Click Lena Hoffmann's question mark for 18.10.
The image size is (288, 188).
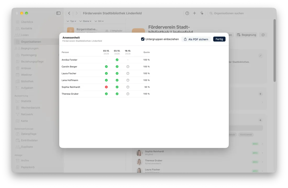click(128, 80)
